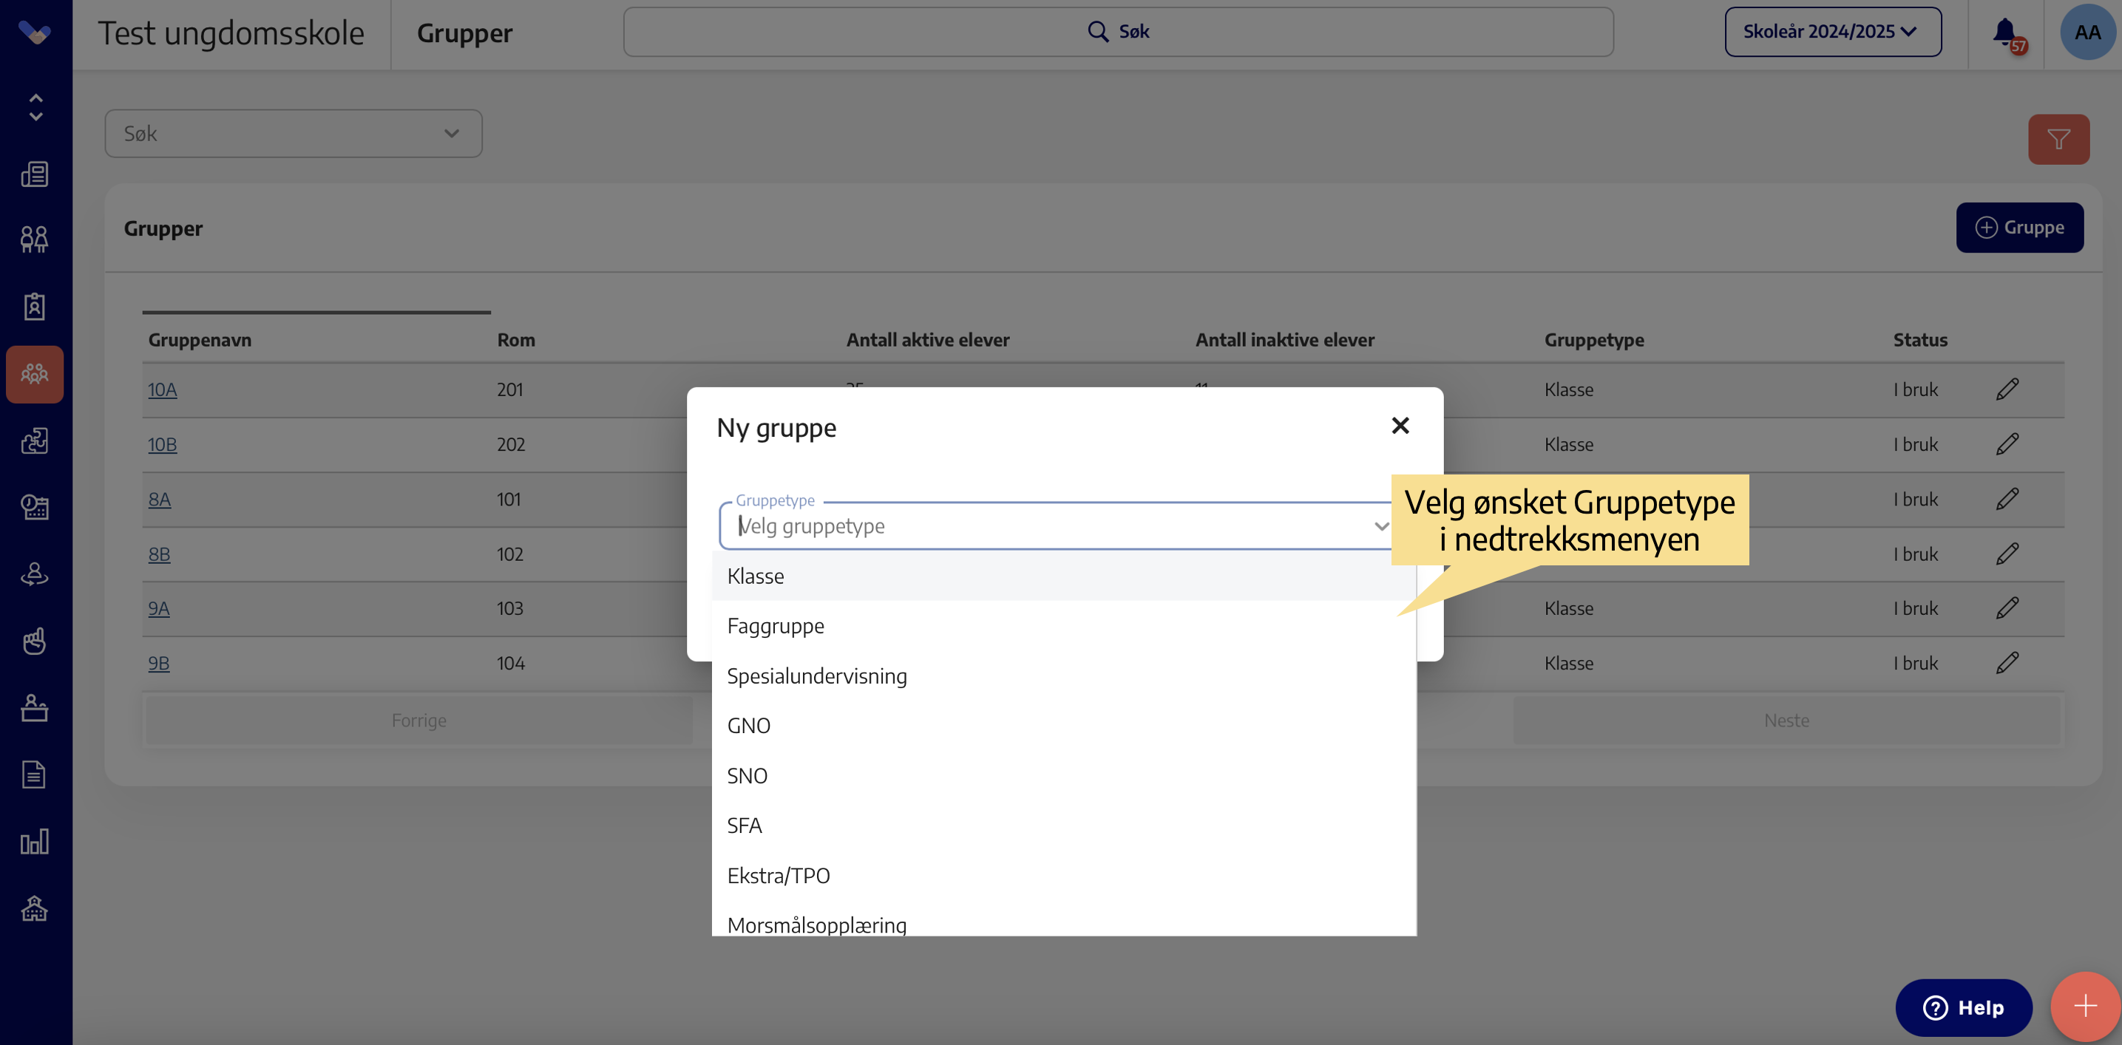The width and height of the screenshot is (2122, 1045).
Task: Open the Skoleår 2024/2025 dropdown
Action: pyautogui.click(x=1832, y=32)
